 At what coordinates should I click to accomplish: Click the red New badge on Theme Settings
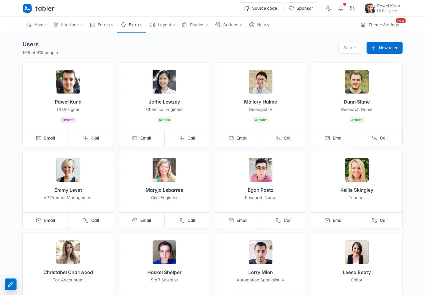coord(401,21)
